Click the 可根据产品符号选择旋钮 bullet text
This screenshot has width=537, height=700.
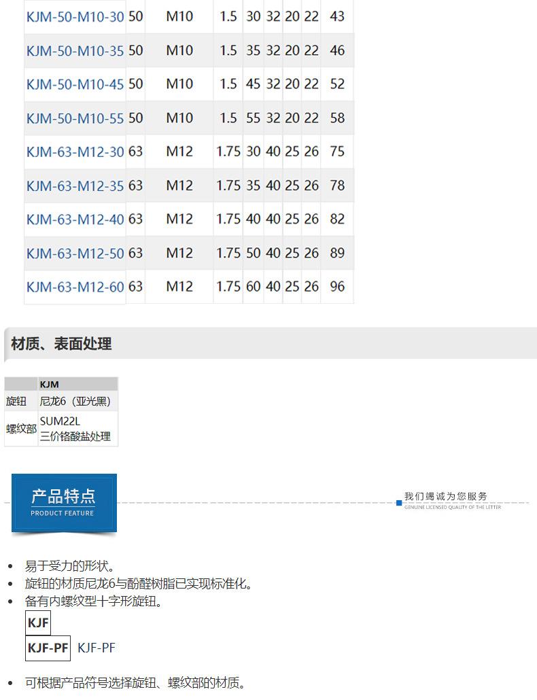pos(135,683)
